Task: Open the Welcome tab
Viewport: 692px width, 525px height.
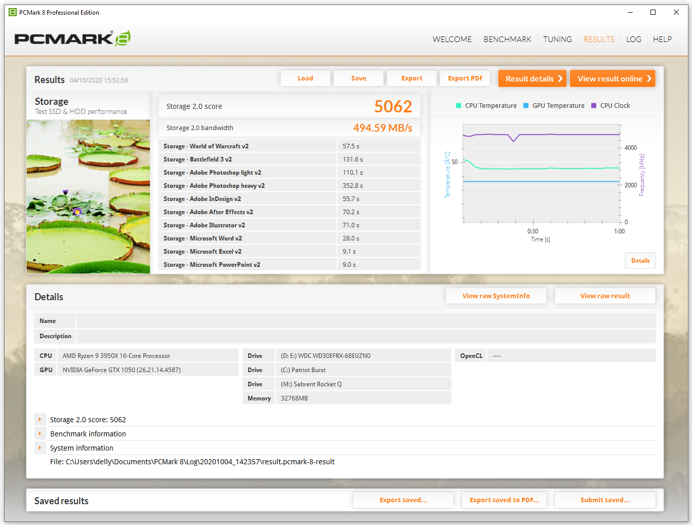Action: coord(452,39)
